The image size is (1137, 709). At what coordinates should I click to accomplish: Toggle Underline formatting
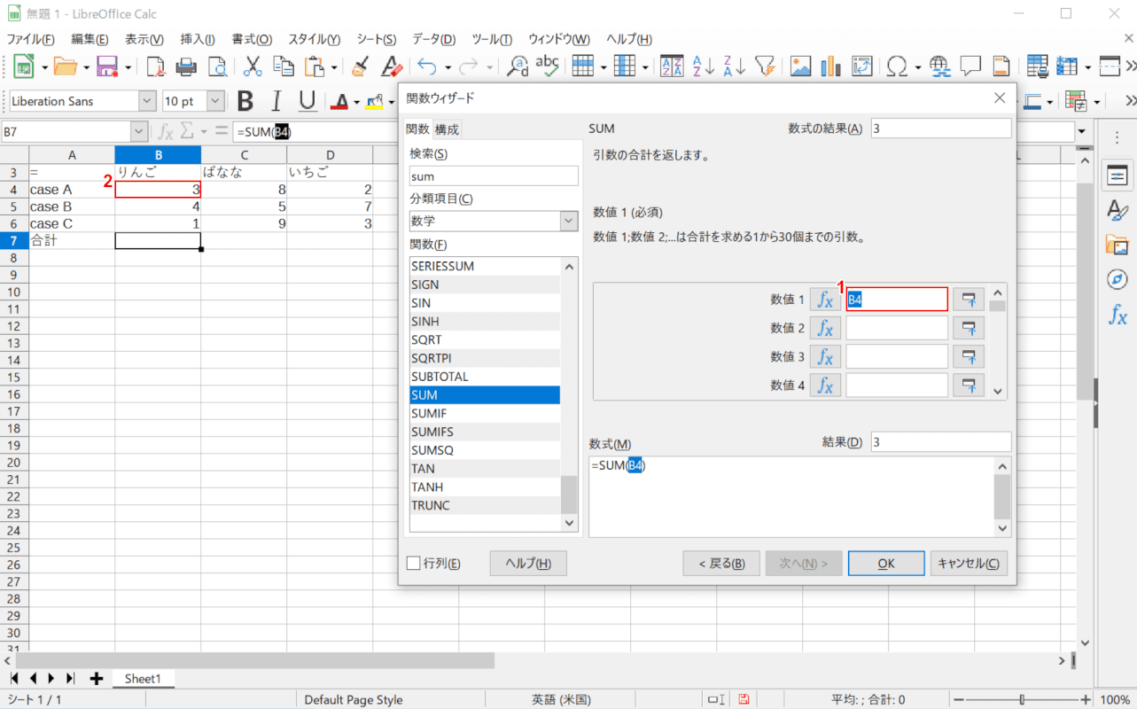point(308,101)
